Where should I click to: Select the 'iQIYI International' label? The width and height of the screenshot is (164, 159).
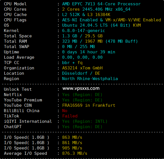point(28,121)
